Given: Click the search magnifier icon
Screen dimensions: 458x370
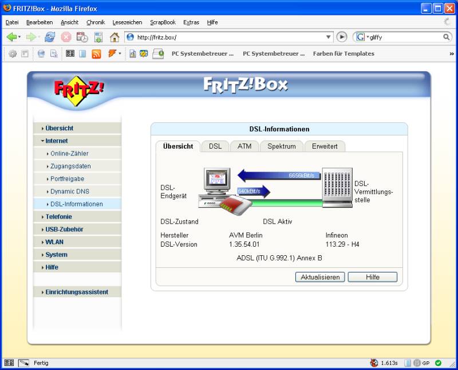Looking at the screenshot, I should pos(447,37).
